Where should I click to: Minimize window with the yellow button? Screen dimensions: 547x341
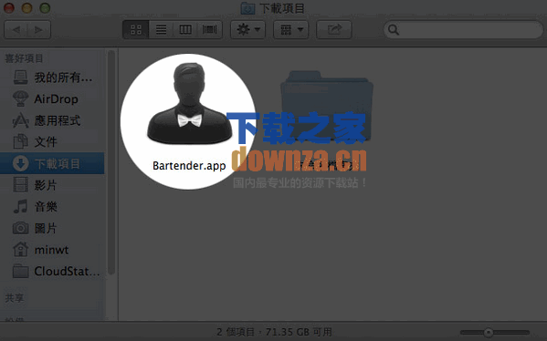(x=26, y=8)
